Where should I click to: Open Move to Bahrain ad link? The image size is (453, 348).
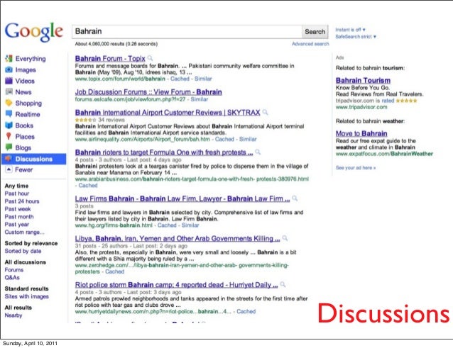coord(361,133)
